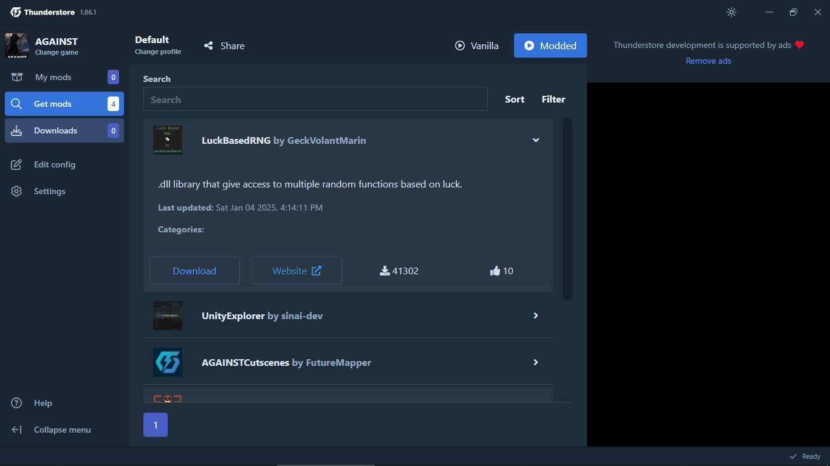
Task: Open Edit config in the sidebar
Action: (64, 164)
